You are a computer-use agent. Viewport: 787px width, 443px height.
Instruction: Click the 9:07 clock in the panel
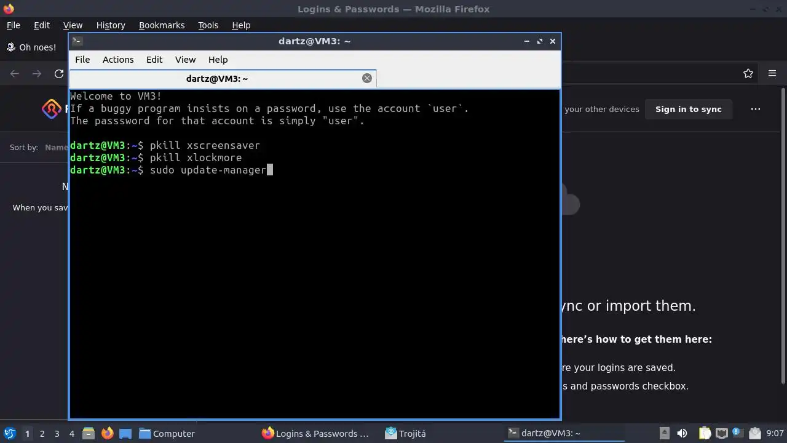pos(775,434)
